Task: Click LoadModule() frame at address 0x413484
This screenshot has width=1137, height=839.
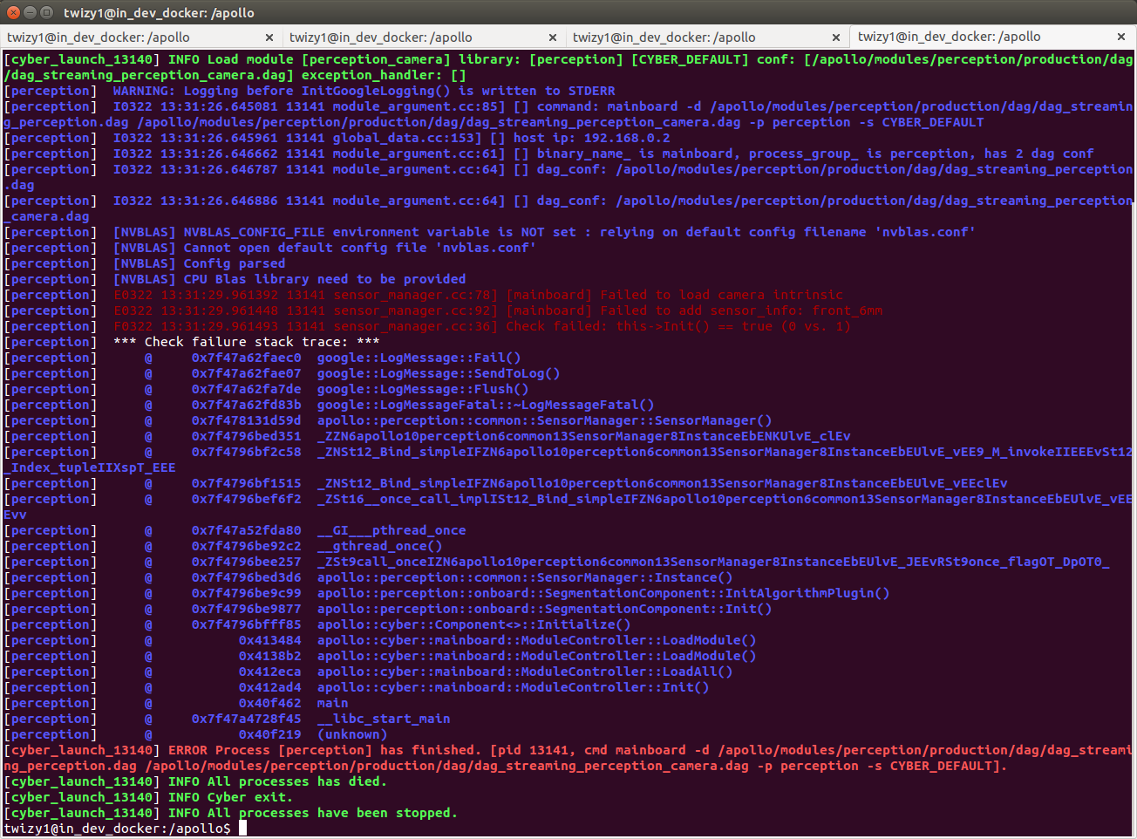Action: [537, 640]
